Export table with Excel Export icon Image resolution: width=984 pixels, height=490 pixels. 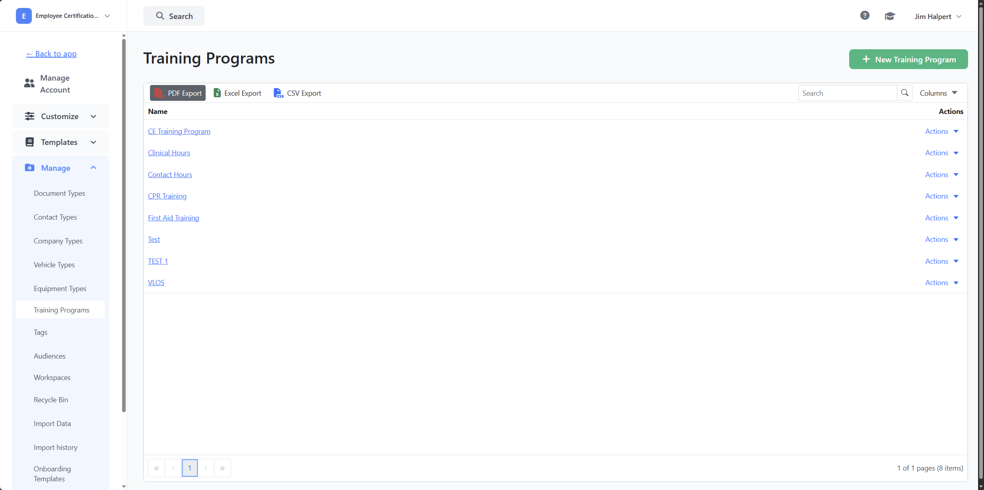pyautogui.click(x=217, y=93)
